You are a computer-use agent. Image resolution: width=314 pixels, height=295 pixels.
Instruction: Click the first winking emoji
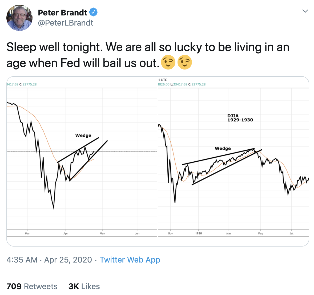168,62
